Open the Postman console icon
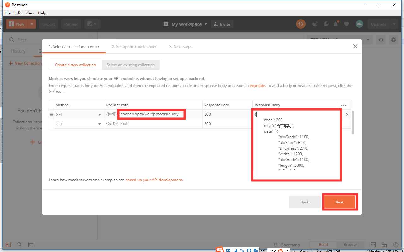 [31, 245]
